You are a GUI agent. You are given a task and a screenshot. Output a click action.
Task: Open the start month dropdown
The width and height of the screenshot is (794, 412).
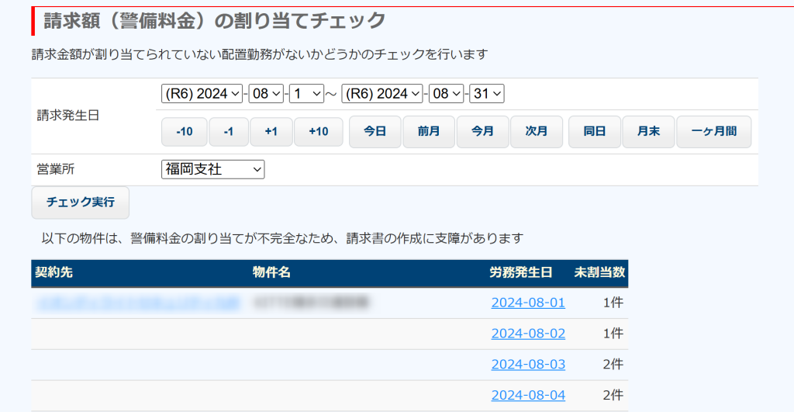(266, 94)
